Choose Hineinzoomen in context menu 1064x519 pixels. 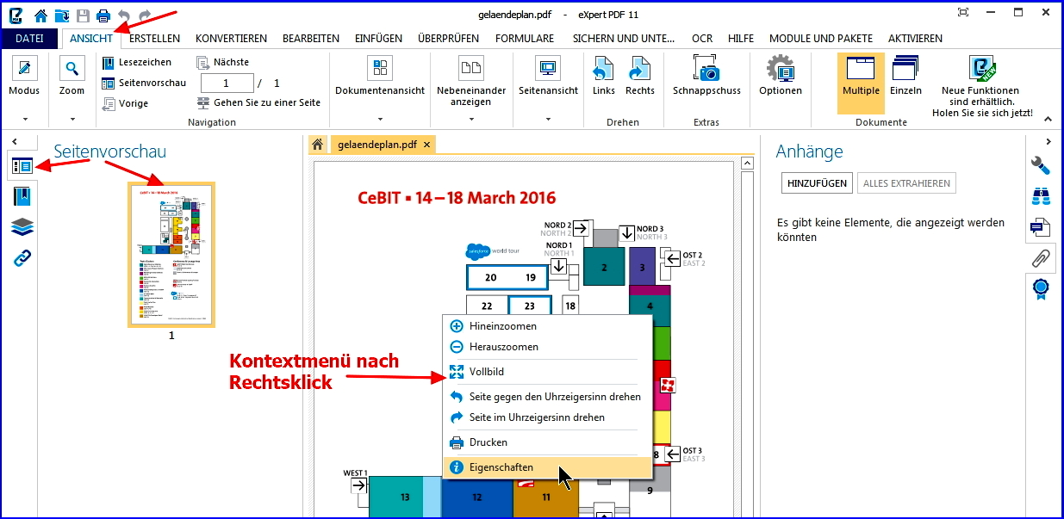point(546,326)
